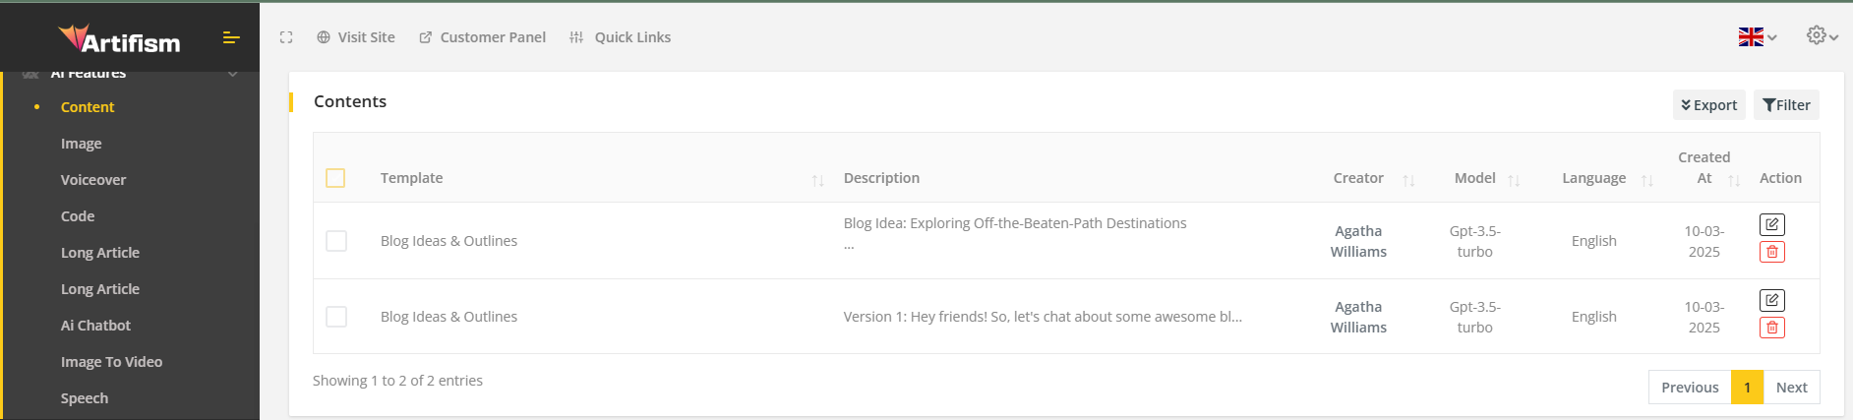1853x420 pixels.
Task: Open the language flag dropdown
Action: (x=1757, y=37)
